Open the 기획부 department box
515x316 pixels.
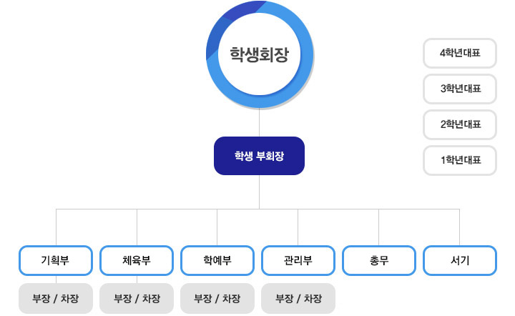56,261
